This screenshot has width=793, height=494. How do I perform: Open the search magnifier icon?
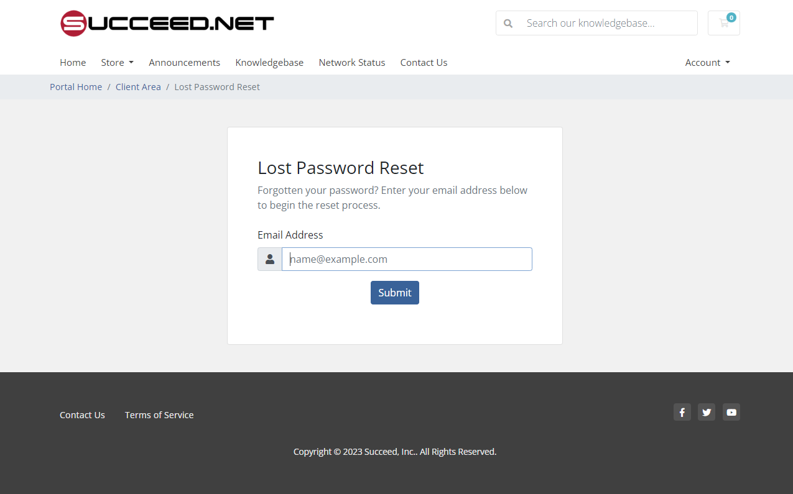pos(508,23)
